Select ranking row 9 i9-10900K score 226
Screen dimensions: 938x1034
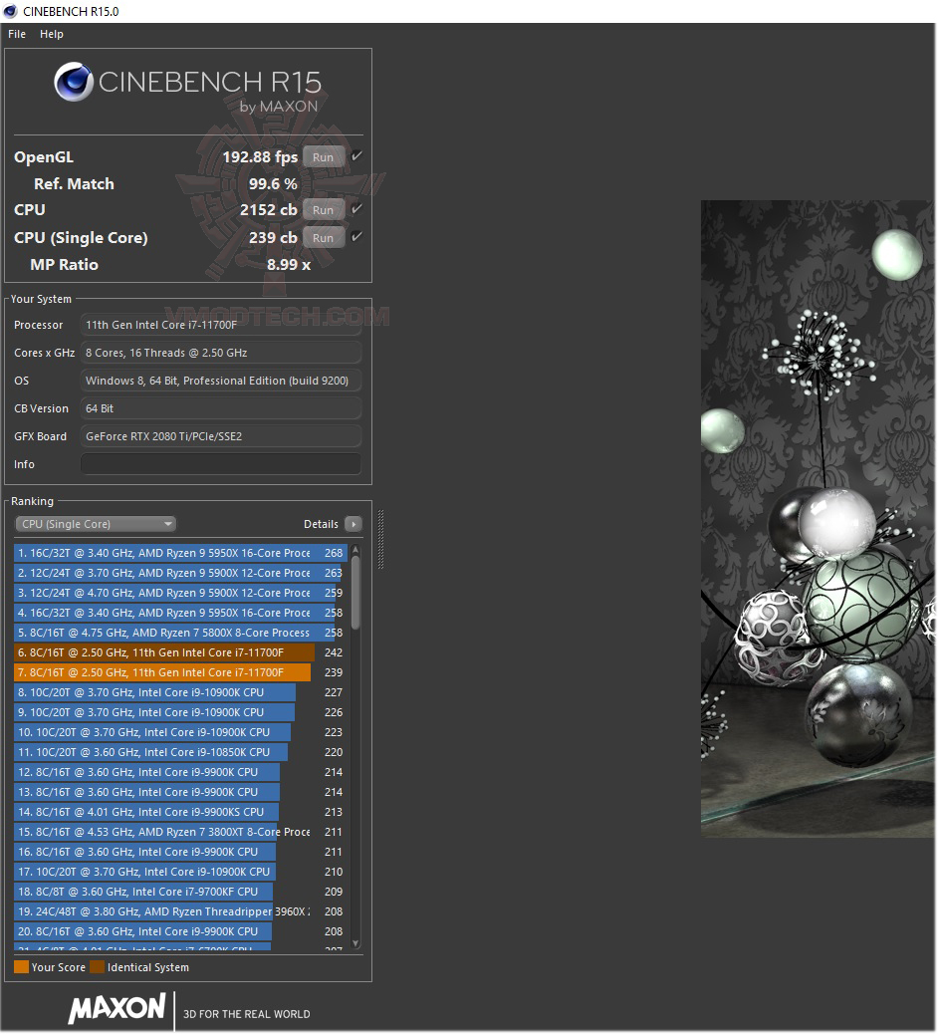(180, 712)
